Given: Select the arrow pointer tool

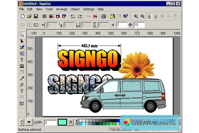Looking at the screenshot, I should (22, 35).
